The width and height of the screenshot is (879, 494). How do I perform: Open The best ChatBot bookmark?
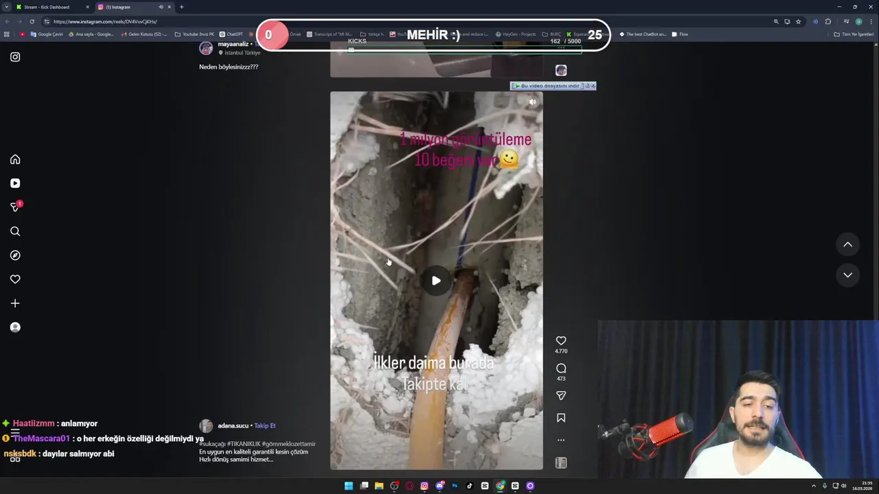tap(643, 34)
